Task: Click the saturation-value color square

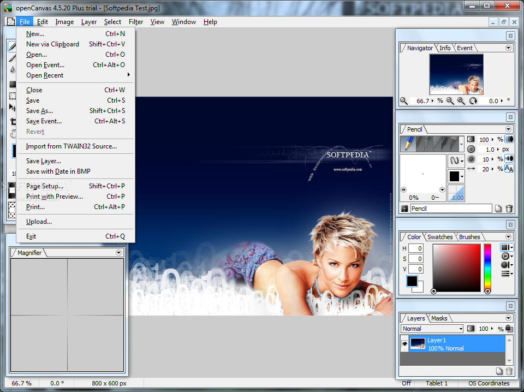Action: 457,268
